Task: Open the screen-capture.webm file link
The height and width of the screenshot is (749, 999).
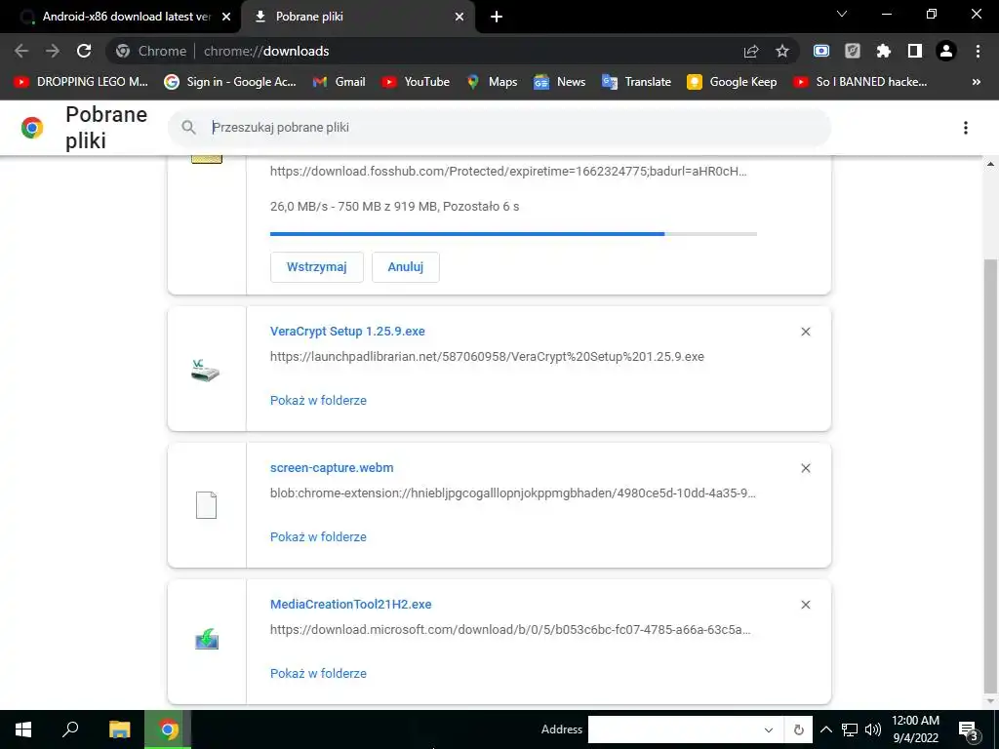Action: [332, 467]
